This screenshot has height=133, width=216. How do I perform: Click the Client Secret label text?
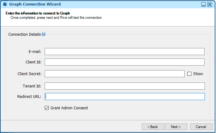click(30, 74)
